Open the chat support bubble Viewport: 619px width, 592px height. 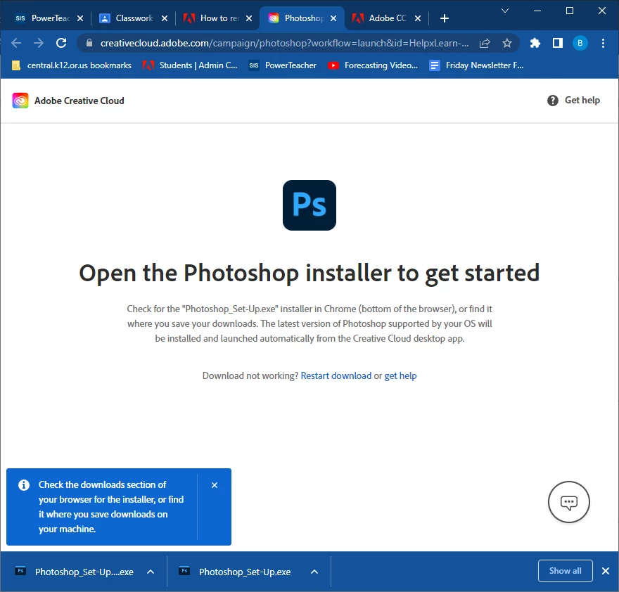coord(569,502)
